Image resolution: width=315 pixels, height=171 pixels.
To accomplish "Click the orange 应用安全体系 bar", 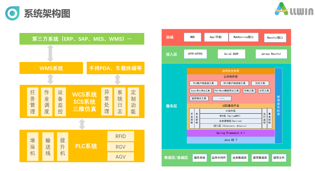I will point(231,71).
